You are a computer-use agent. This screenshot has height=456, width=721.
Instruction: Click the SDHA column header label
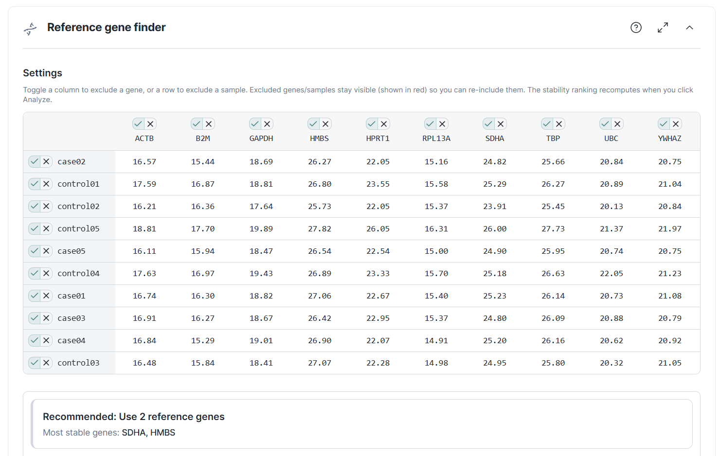coord(495,139)
